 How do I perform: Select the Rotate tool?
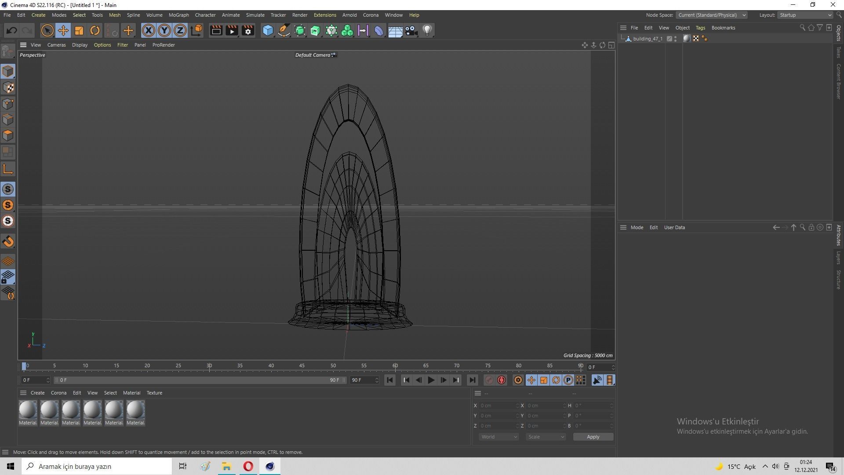pos(95,30)
